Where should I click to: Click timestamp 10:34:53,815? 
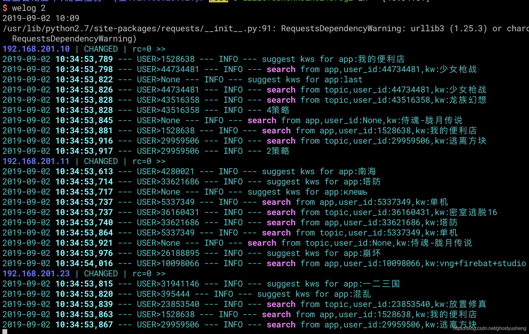tap(84, 284)
